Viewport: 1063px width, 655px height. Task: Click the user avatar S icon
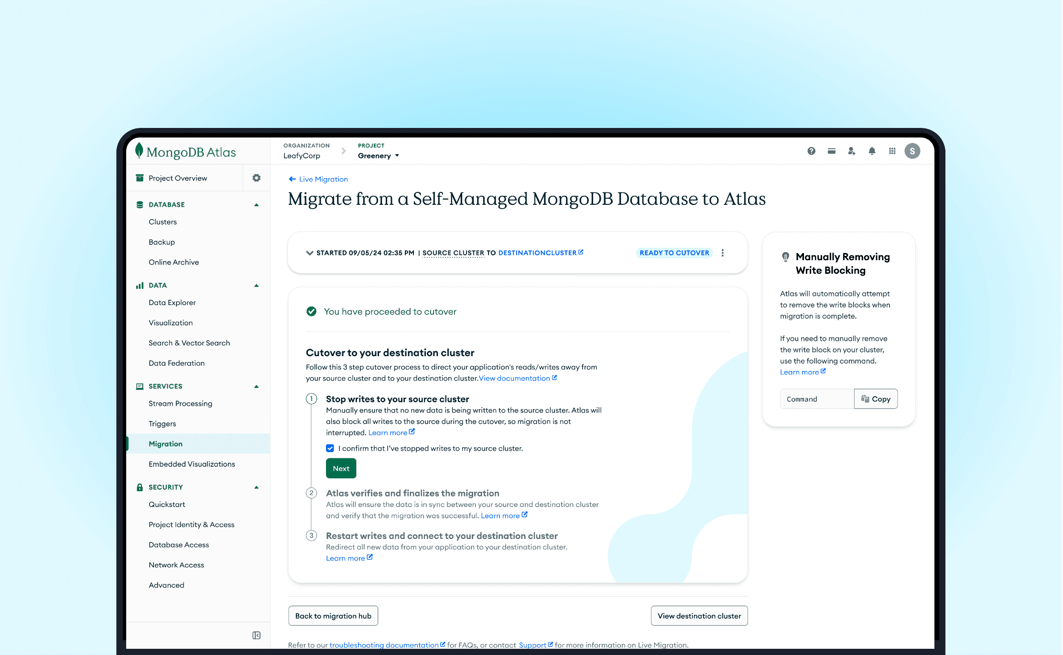pyautogui.click(x=912, y=151)
